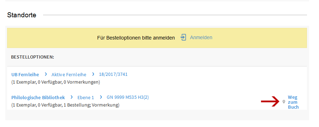Click the chevron right after Philologische Bibliothek
Viewport: 319px width, 127px height.
(x=72, y=97)
